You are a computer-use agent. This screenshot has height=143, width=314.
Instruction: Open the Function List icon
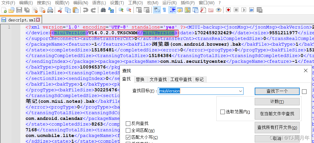tap(203, 10)
